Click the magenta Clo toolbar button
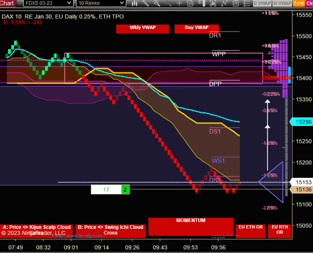The height and width of the screenshot is (253, 313). coord(309,4)
